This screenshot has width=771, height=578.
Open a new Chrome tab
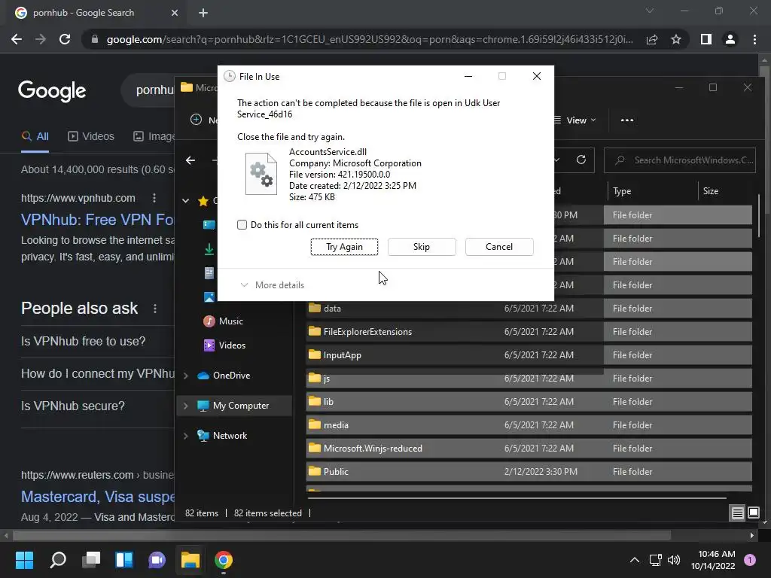203,13
